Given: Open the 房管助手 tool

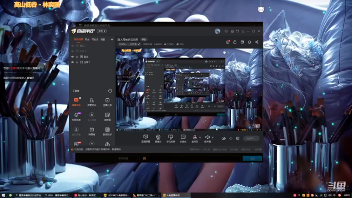Looking at the screenshot, I should pyautogui.click(x=92, y=102).
